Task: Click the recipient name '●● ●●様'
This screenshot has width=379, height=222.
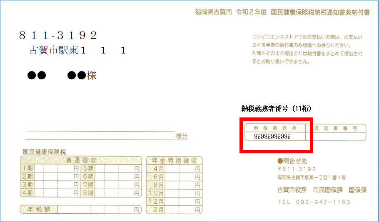Action: pos(62,76)
